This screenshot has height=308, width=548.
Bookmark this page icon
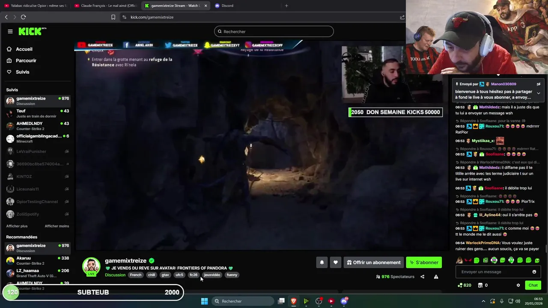click(x=113, y=17)
